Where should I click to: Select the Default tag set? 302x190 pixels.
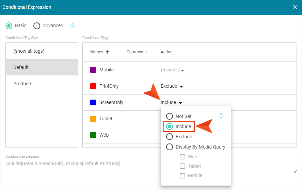point(42,67)
